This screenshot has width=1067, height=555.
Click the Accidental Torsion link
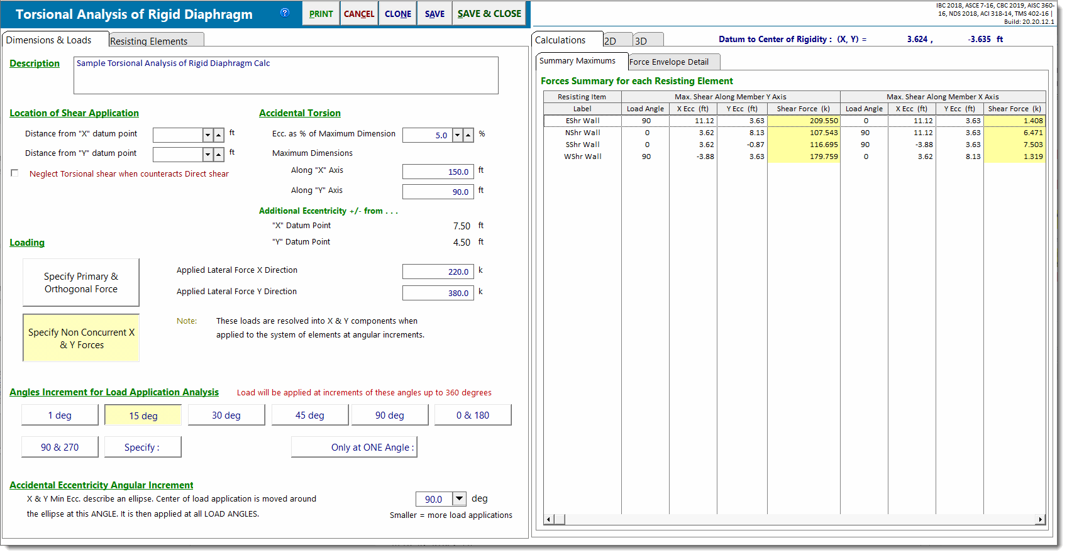pyautogui.click(x=300, y=113)
